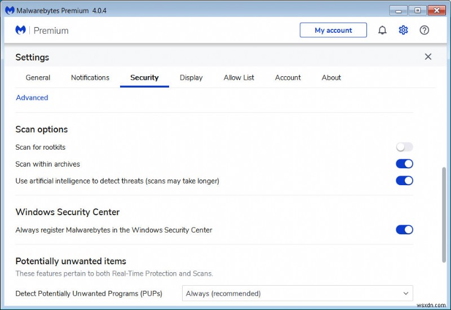Enable Scan for rootkits toggle

(x=404, y=147)
